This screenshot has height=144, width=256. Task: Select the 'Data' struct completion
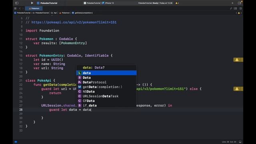tap(106, 78)
